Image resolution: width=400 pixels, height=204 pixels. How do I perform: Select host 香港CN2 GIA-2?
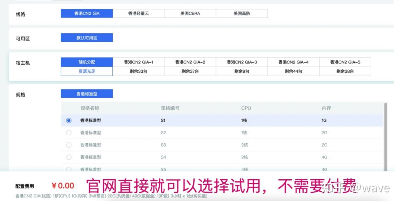[190, 62]
